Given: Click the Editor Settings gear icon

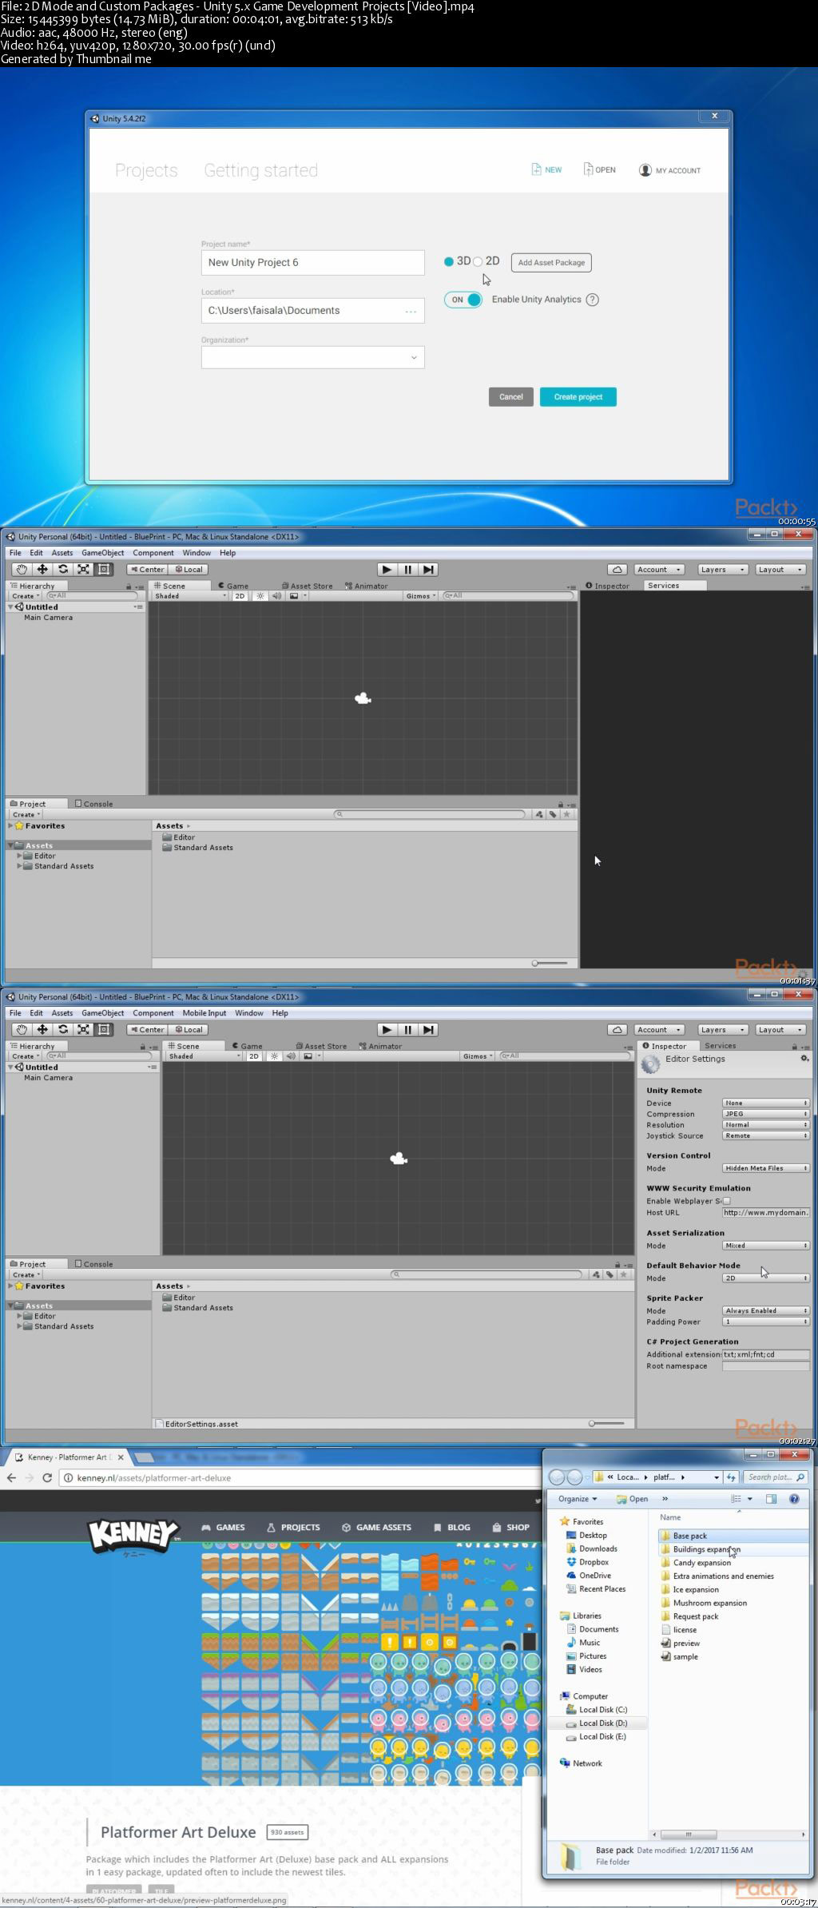Looking at the screenshot, I should pos(804,1059).
